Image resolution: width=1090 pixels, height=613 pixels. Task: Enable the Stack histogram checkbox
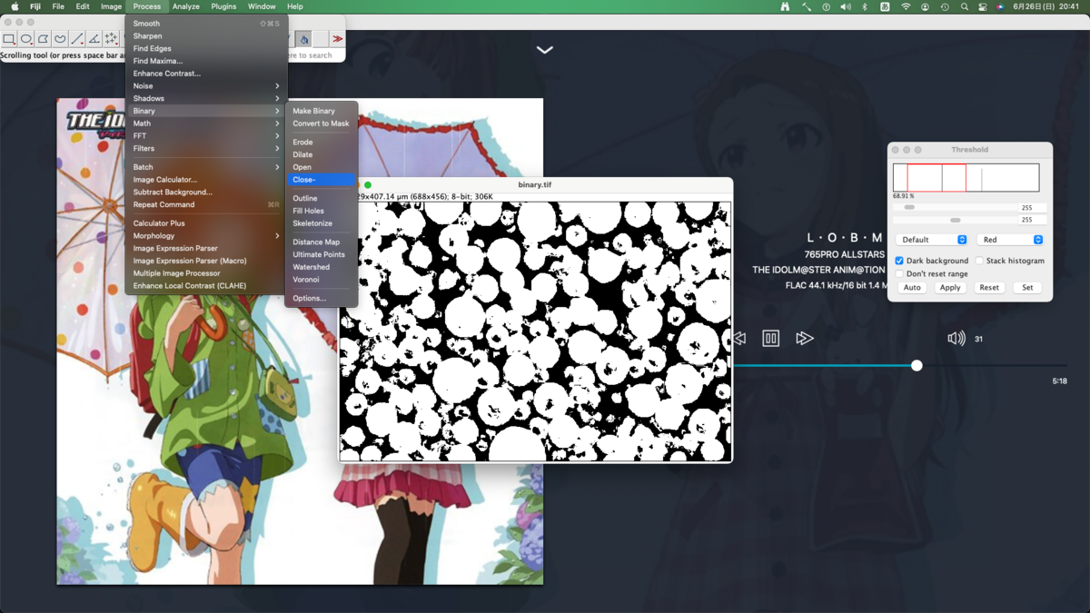(x=979, y=261)
